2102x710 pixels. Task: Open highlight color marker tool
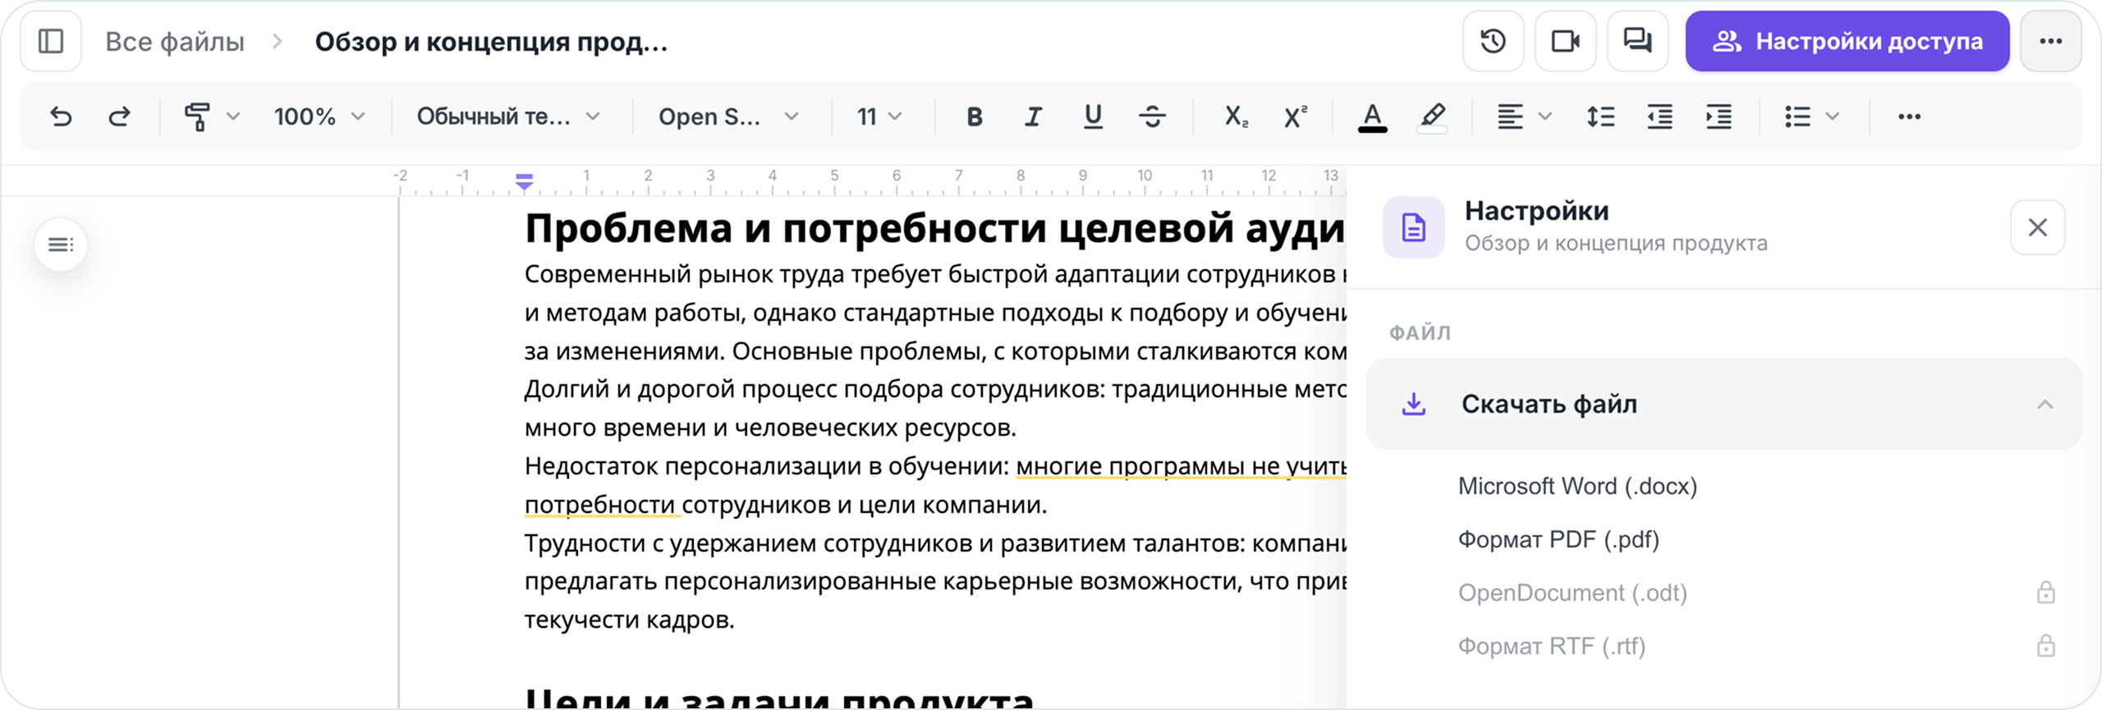click(1432, 117)
